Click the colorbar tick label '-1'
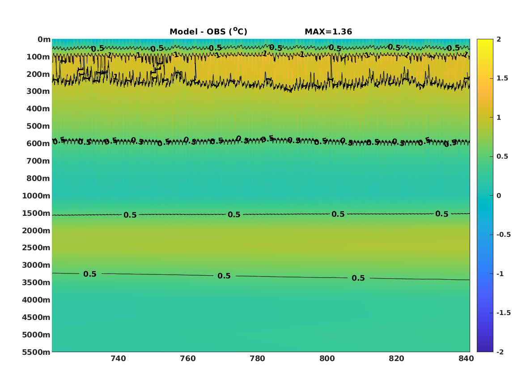522x391 pixels. click(500, 273)
